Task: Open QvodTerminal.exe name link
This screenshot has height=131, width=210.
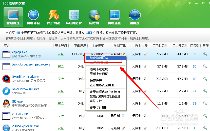Action: (25, 77)
